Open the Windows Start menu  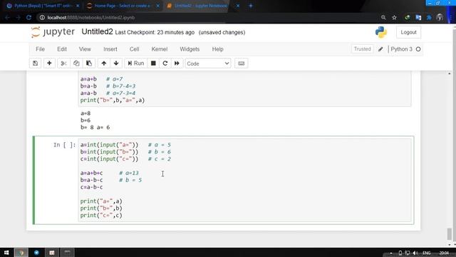tap(6, 253)
